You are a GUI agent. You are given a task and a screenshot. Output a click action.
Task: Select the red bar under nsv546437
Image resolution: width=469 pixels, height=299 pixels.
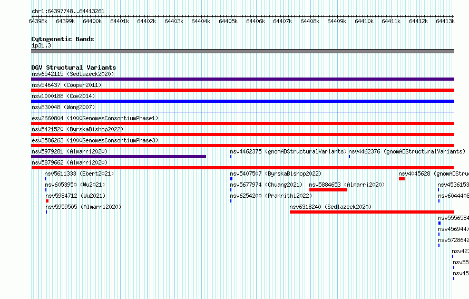[x=242, y=90]
